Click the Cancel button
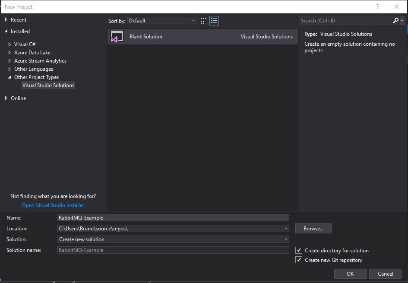408x283 pixels. coord(386,274)
